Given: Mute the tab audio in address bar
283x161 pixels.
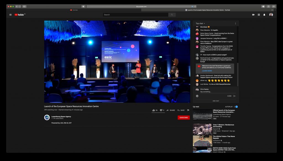Looking at the screenshot, I should pyautogui.click(x=192, y=7).
